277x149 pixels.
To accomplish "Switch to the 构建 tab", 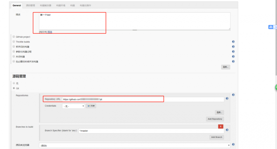I will coord(73,6).
